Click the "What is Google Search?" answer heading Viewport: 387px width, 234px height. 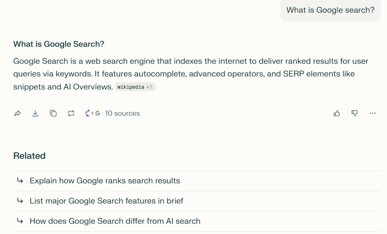[x=58, y=44]
